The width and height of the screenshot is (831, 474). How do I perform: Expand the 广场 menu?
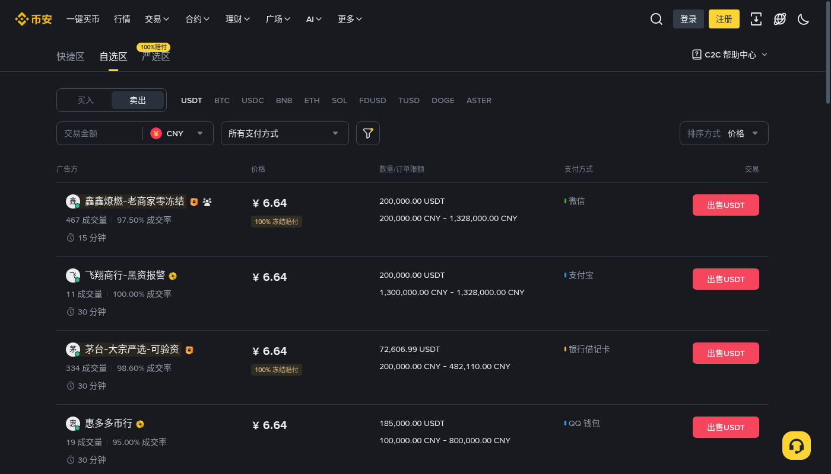[278, 19]
